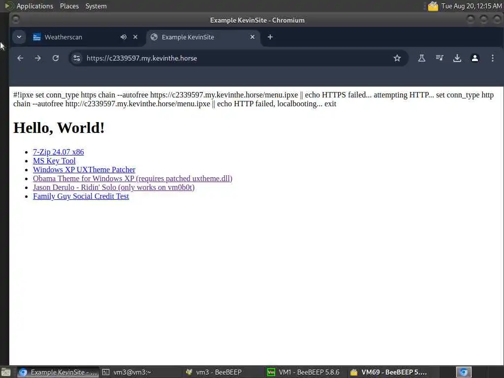Open the downloads icon in toolbar
504x378 pixels.
457,58
